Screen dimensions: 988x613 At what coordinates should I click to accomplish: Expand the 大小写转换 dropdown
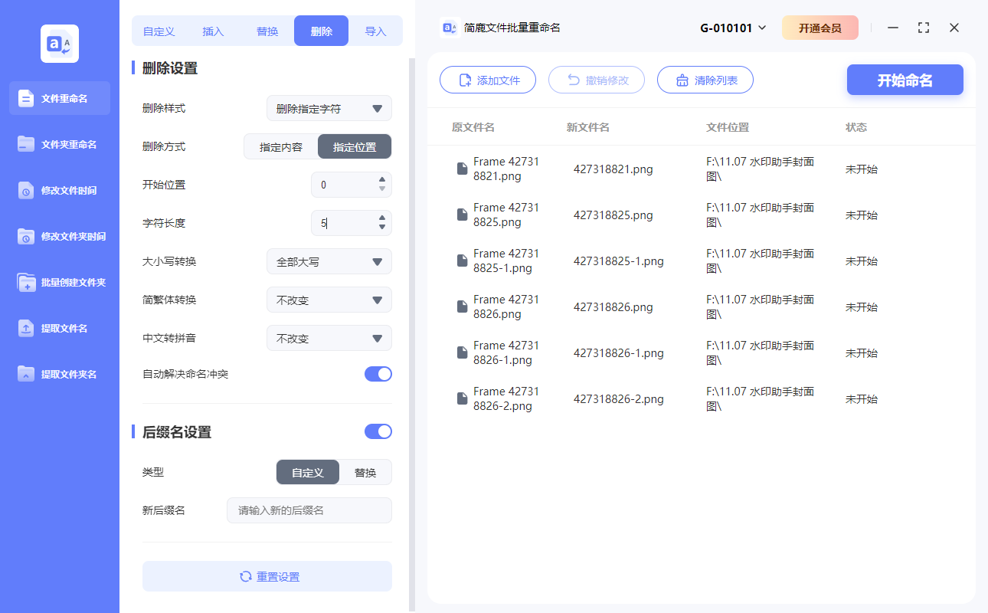(x=329, y=261)
